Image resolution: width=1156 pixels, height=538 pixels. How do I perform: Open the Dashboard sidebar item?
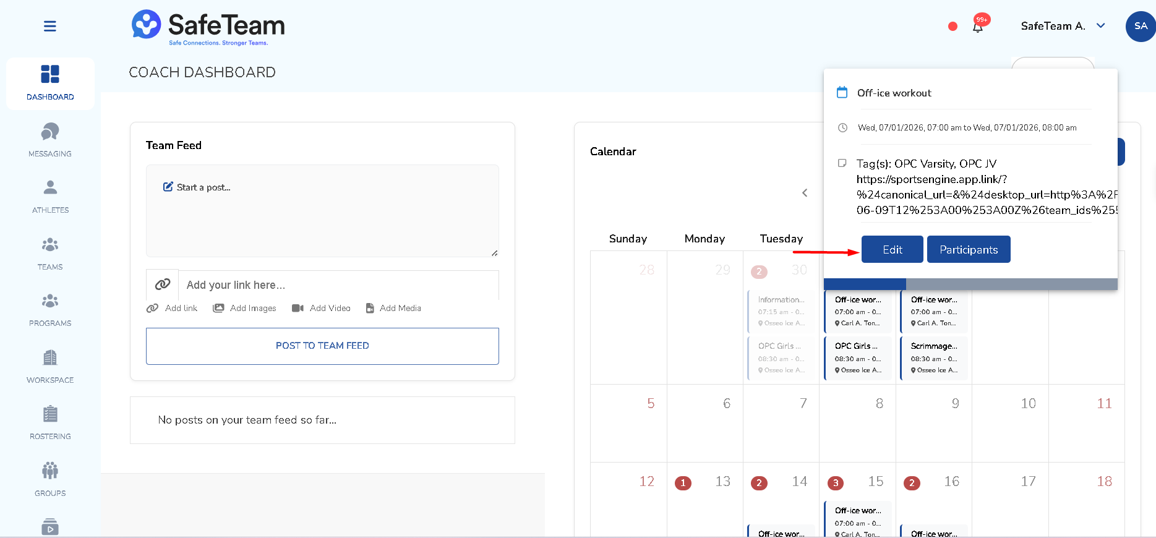[50, 83]
